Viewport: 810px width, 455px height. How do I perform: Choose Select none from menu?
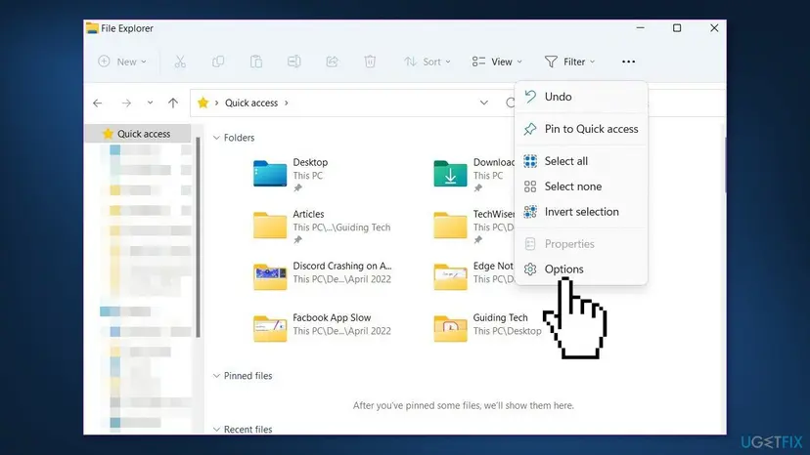coord(581,186)
